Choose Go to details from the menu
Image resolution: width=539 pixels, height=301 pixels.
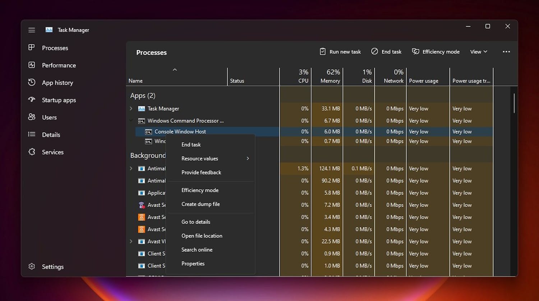pyautogui.click(x=196, y=222)
